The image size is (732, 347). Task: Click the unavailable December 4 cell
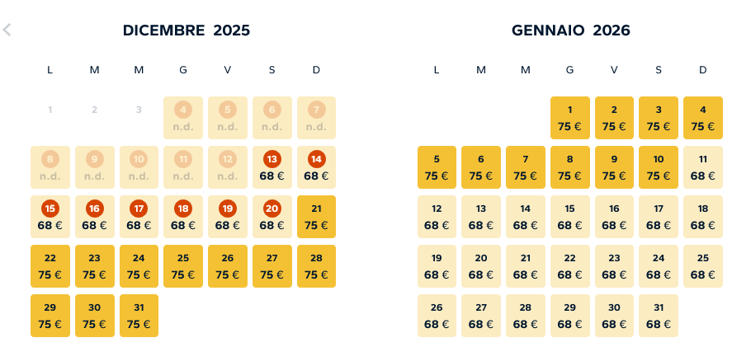tap(183, 118)
